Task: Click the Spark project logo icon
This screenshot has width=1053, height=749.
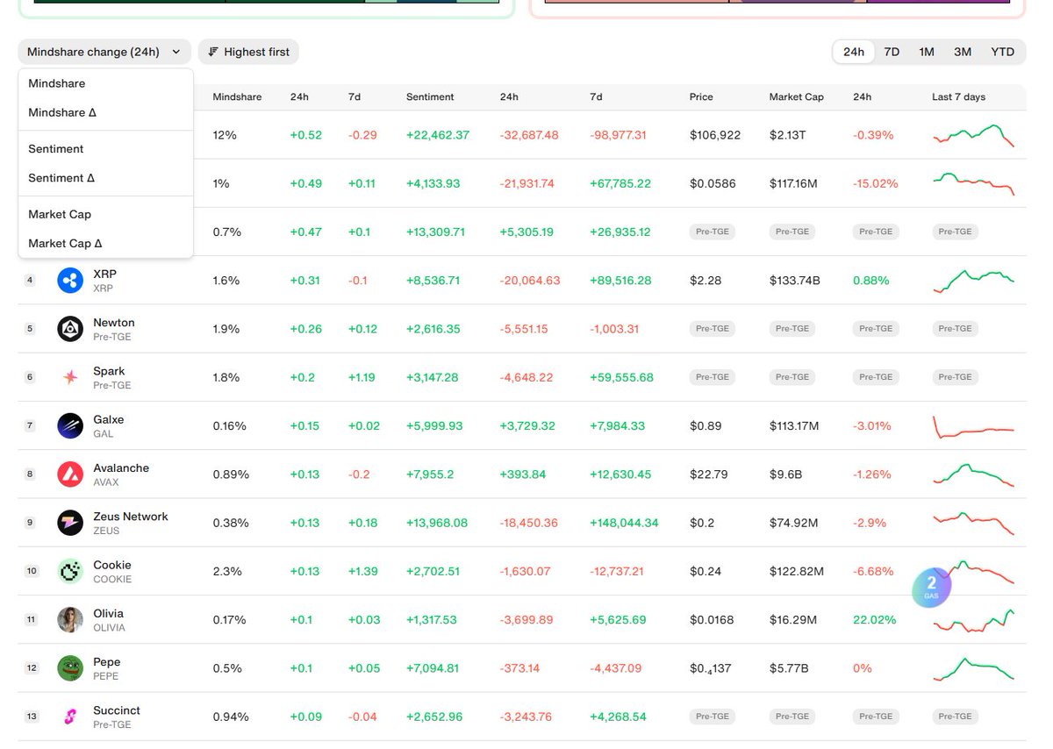Action: coord(70,377)
